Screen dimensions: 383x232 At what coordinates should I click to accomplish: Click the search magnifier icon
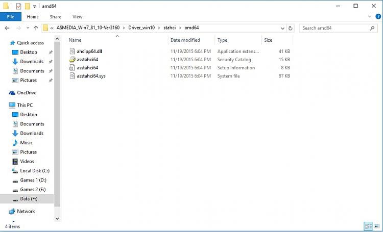[372, 28]
